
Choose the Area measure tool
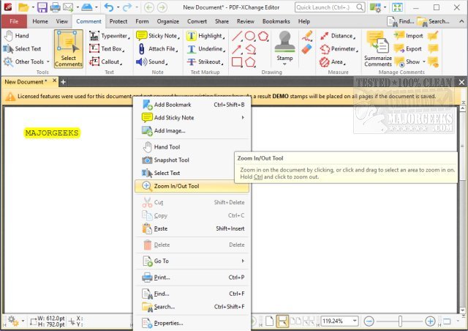[333, 62]
